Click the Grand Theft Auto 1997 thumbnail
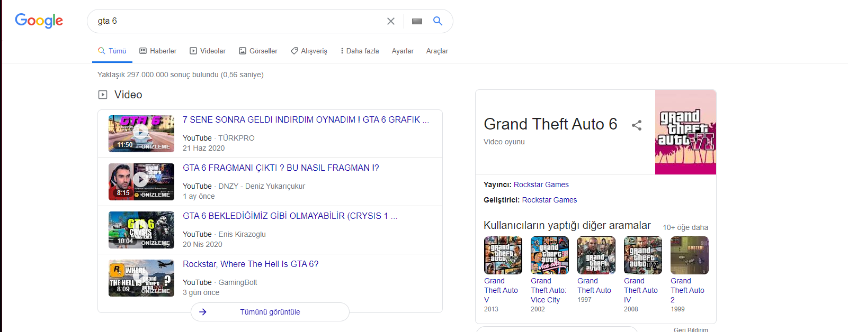This screenshot has height=332, width=848. point(596,255)
